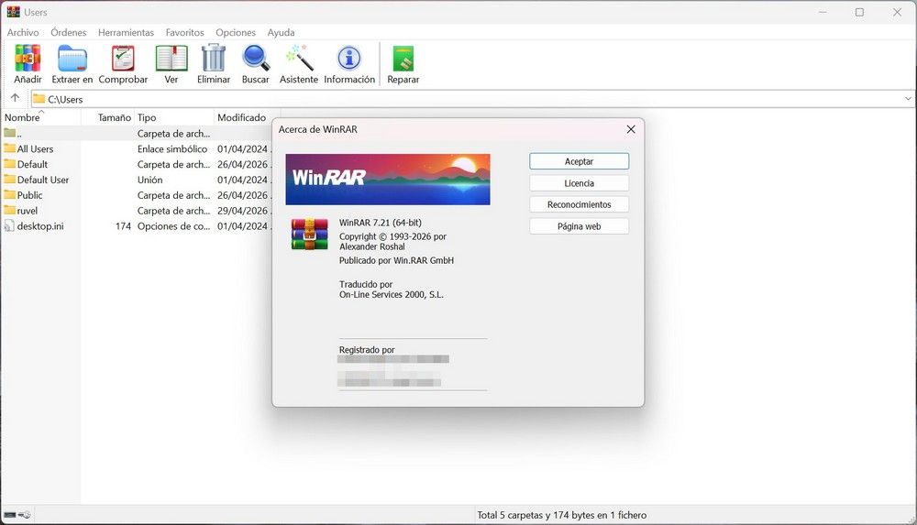This screenshot has height=525, width=917.
Task: Select the Public folder row
Action: tap(137, 195)
